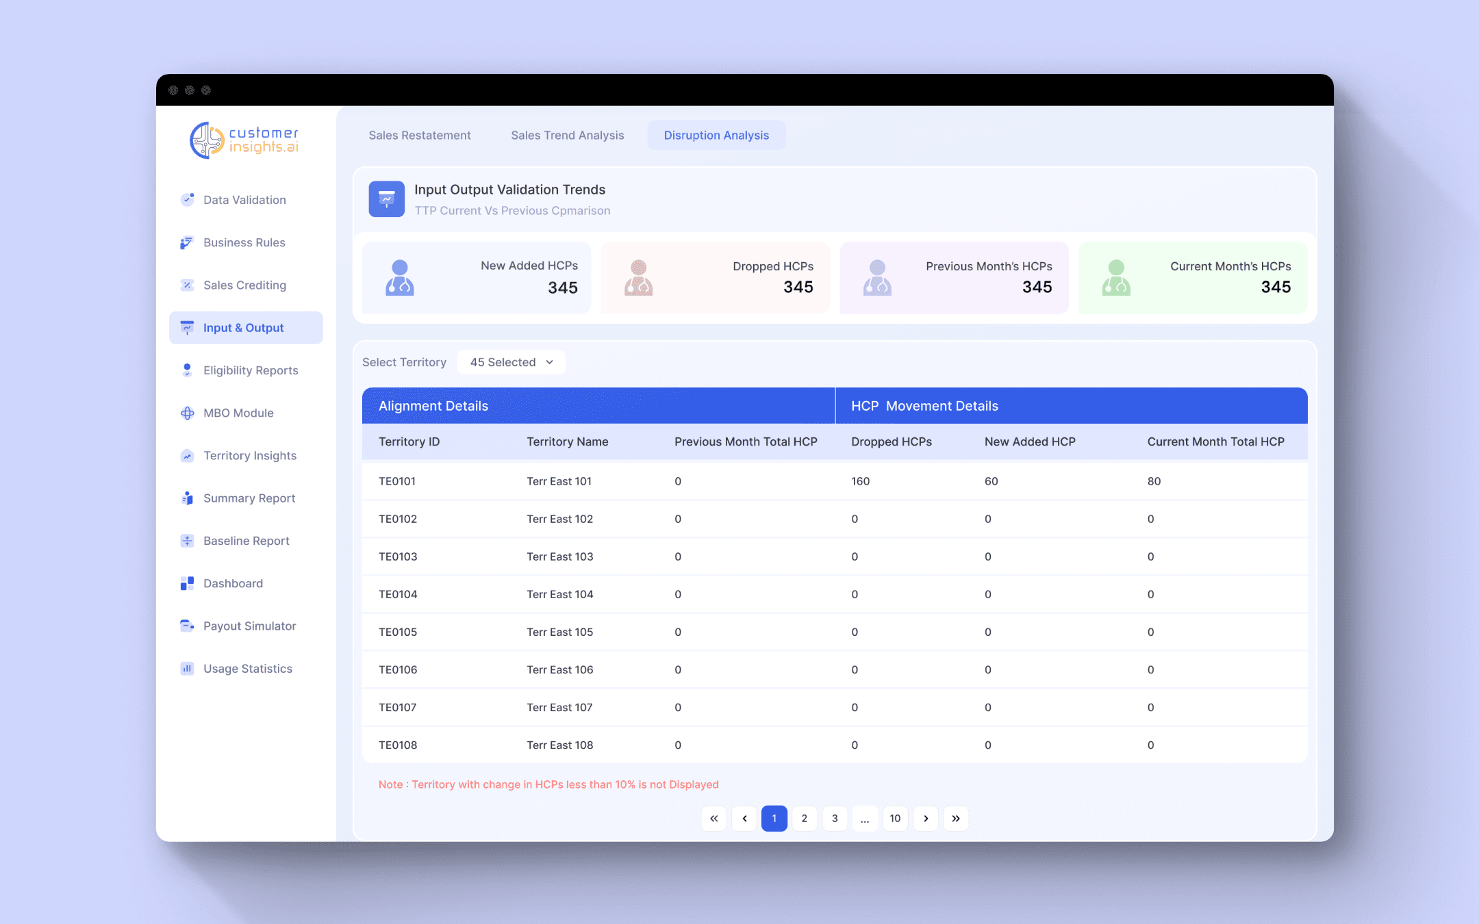Click the Input Output Validation Trends icon
Image resolution: width=1479 pixels, height=924 pixels.
click(387, 199)
